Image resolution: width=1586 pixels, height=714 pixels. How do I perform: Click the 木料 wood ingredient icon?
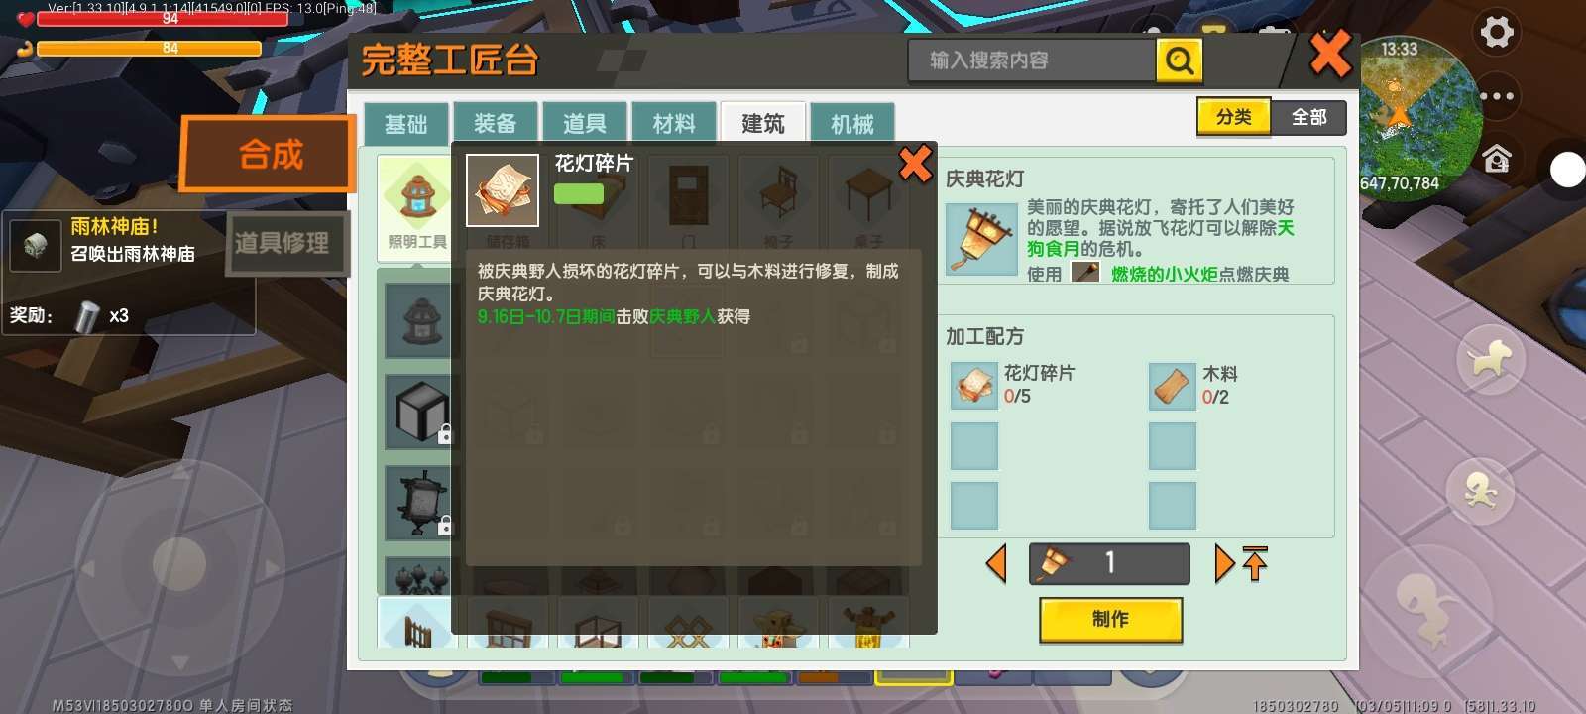coord(1173,386)
